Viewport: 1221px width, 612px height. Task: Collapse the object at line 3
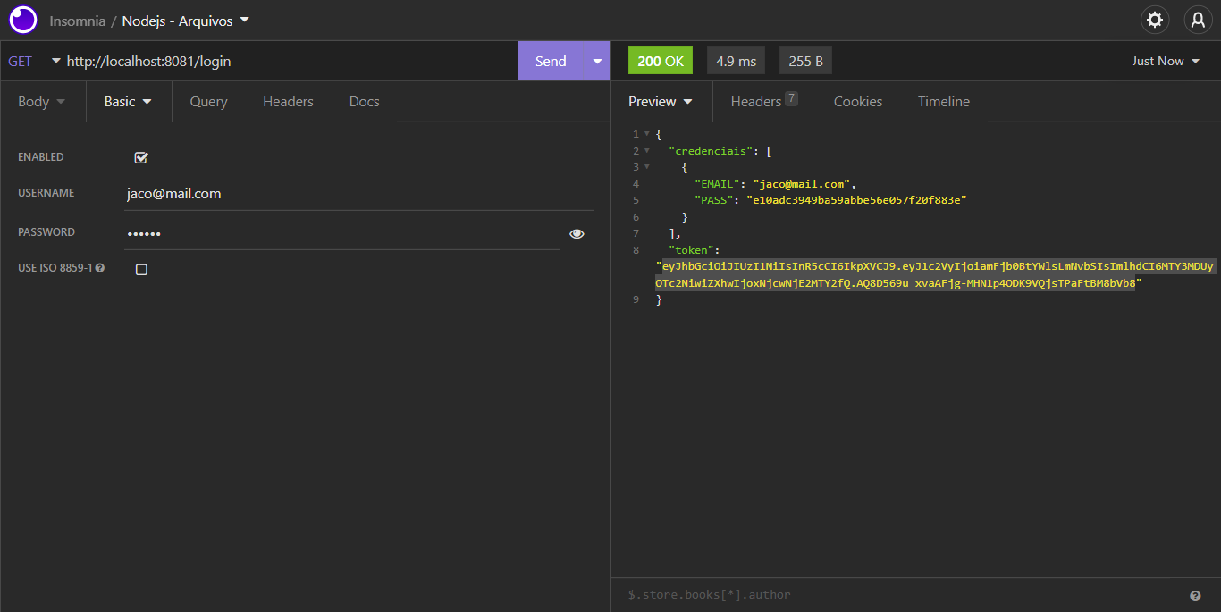click(x=646, y=167)
